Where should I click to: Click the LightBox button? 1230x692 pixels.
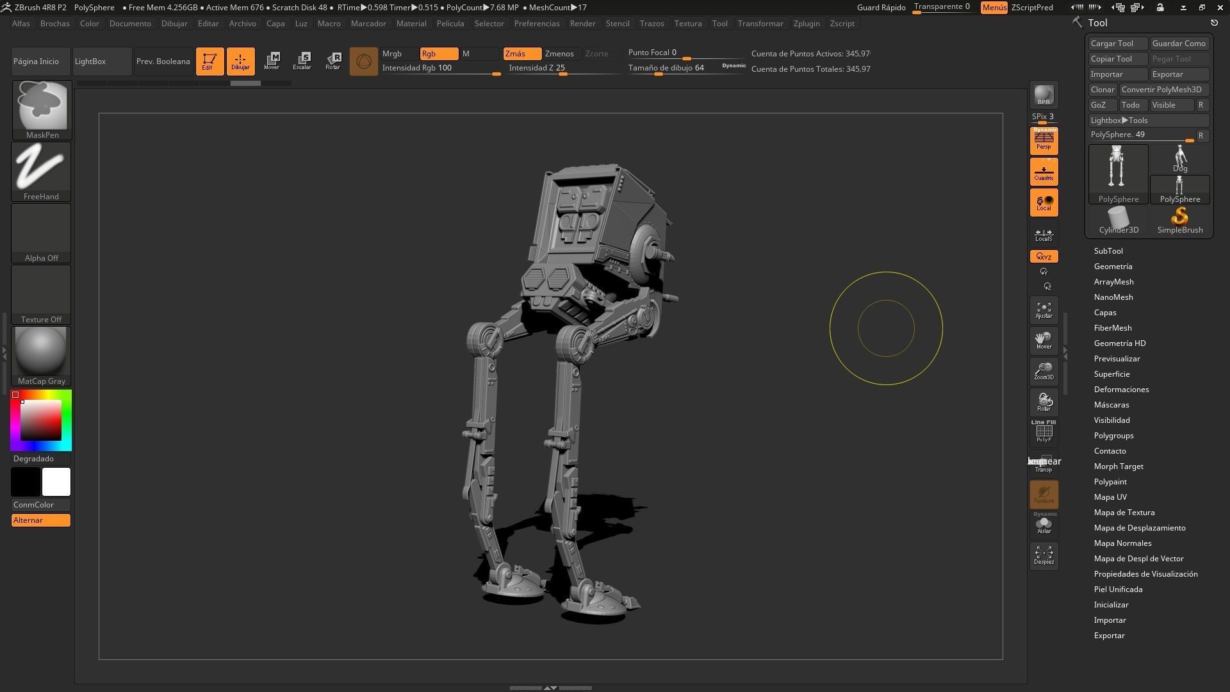102,62
